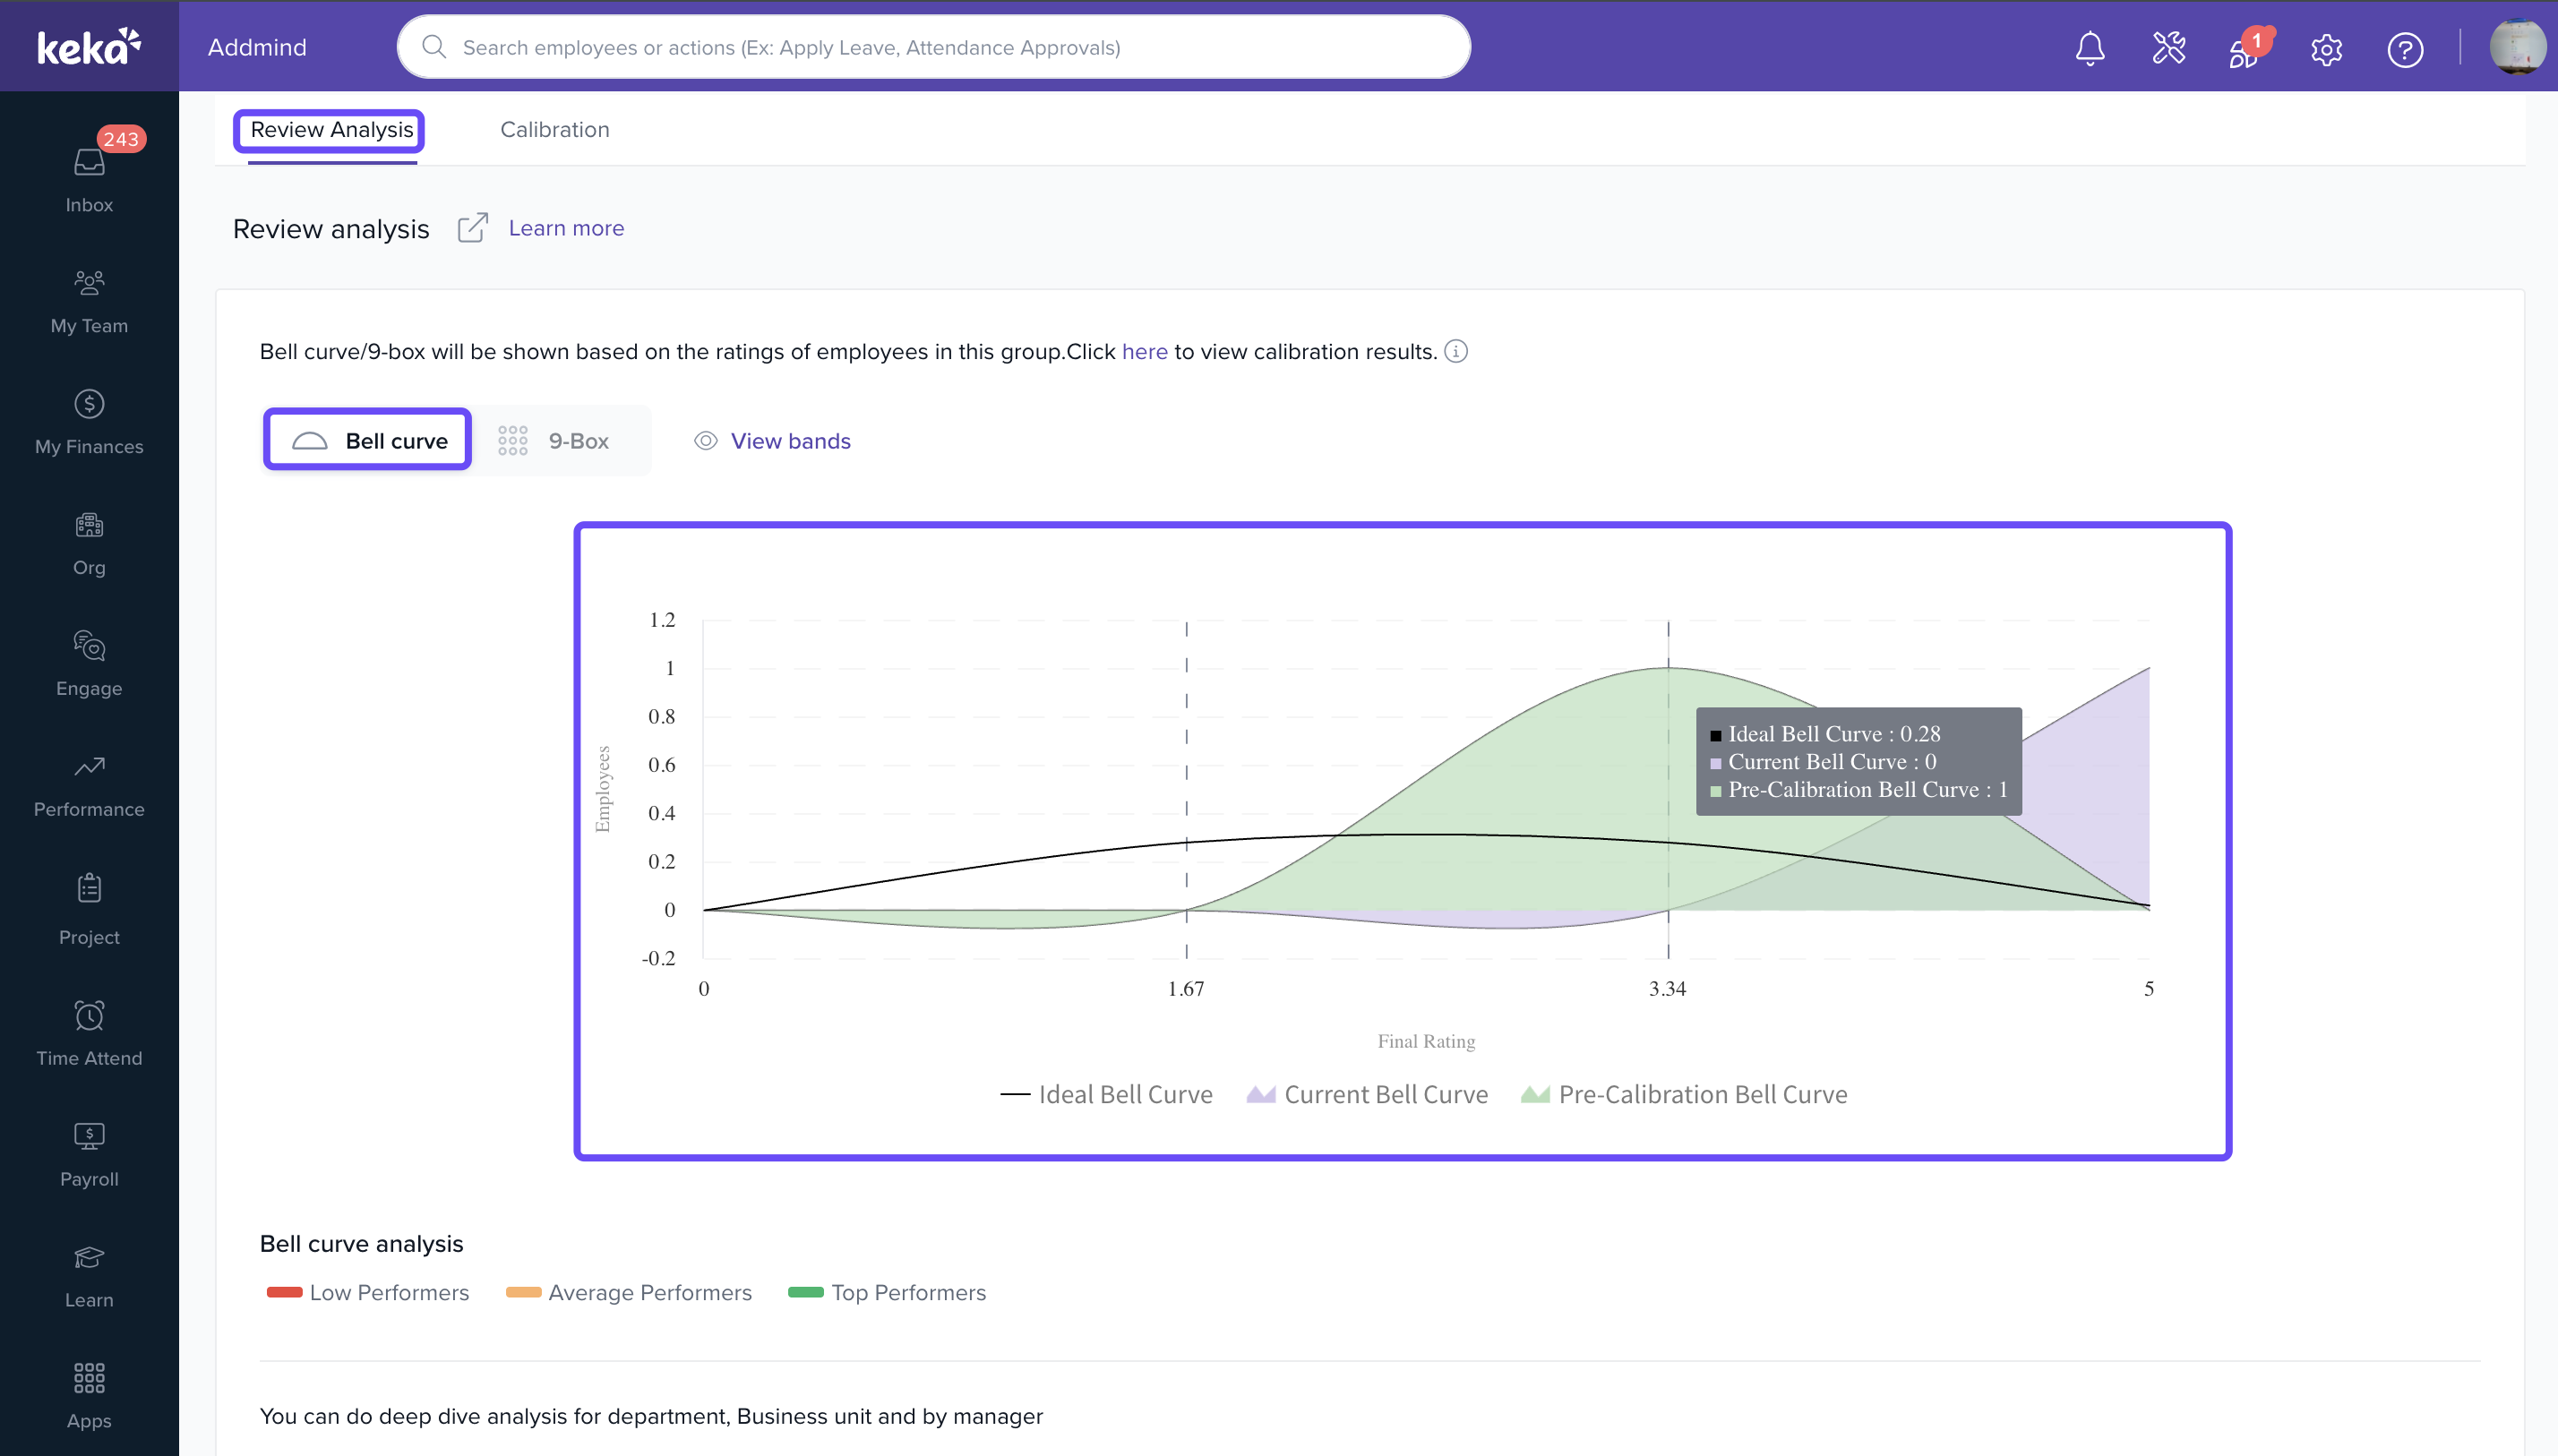Click 'here' to view calibration results

pos(1144,352)
